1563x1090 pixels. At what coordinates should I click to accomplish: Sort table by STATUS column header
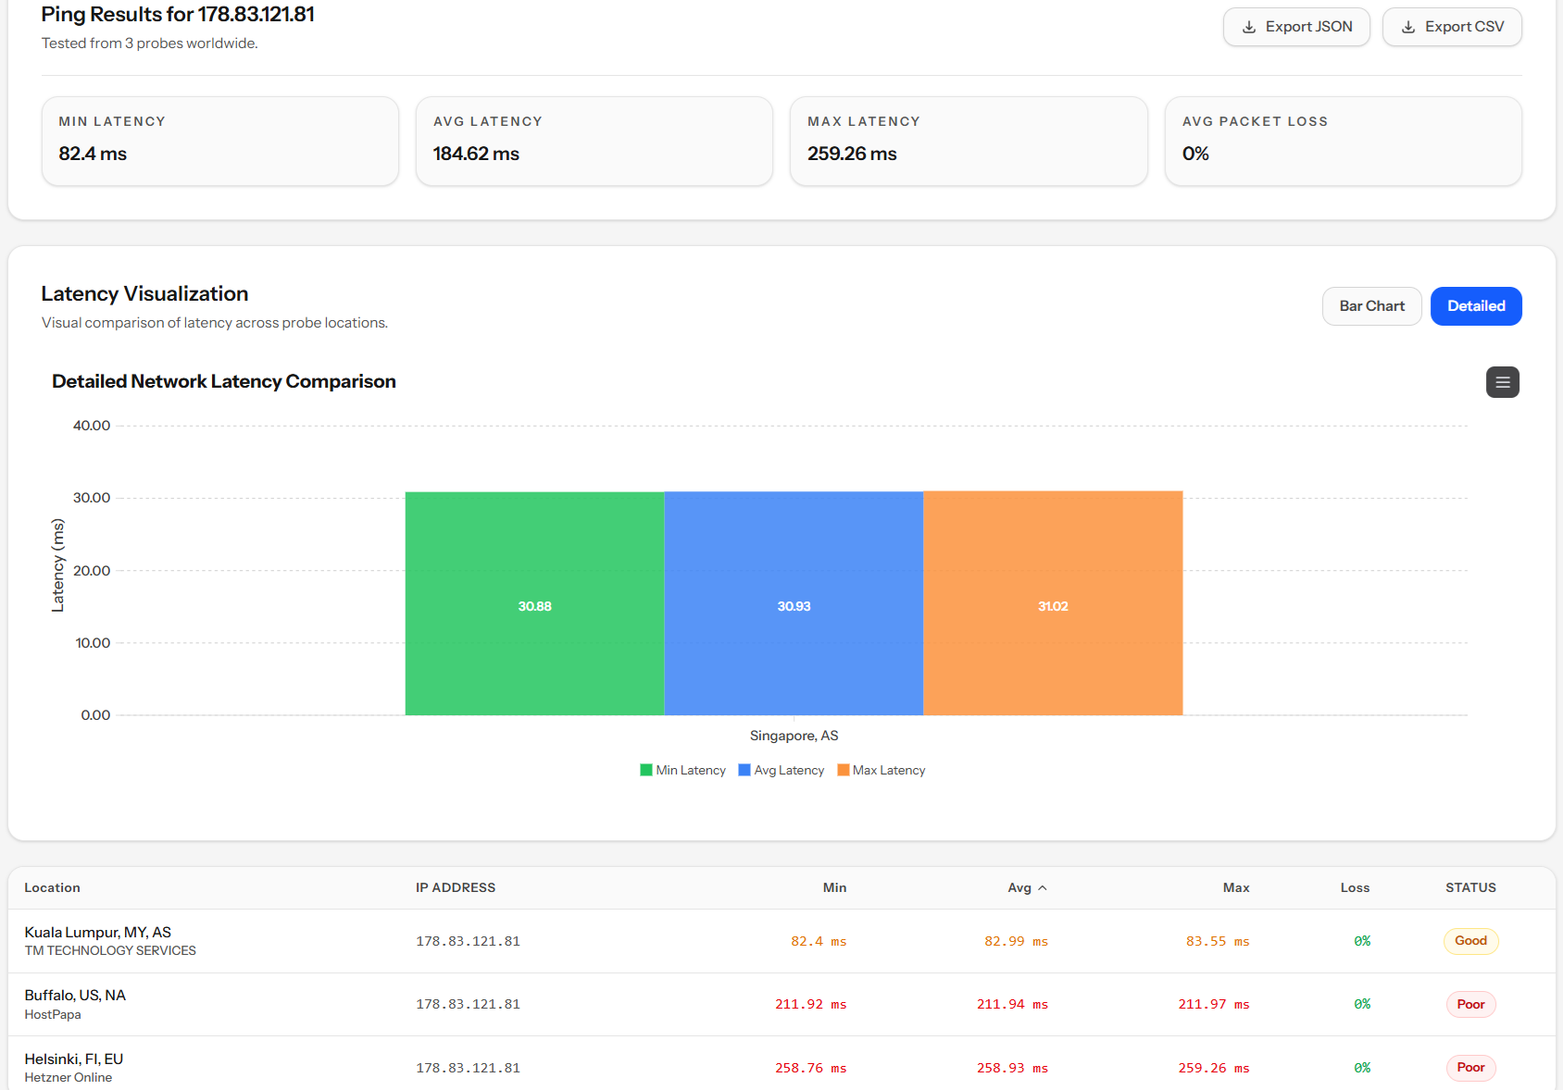(1470, 888)
